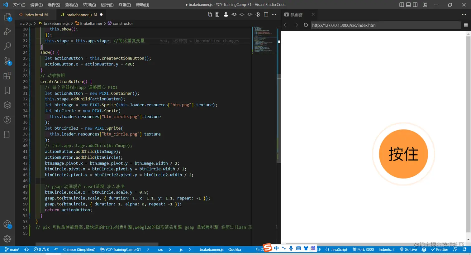471x255 pixels.
Task: Toggle Sogou punctuation mode
Action: point(283,248)
